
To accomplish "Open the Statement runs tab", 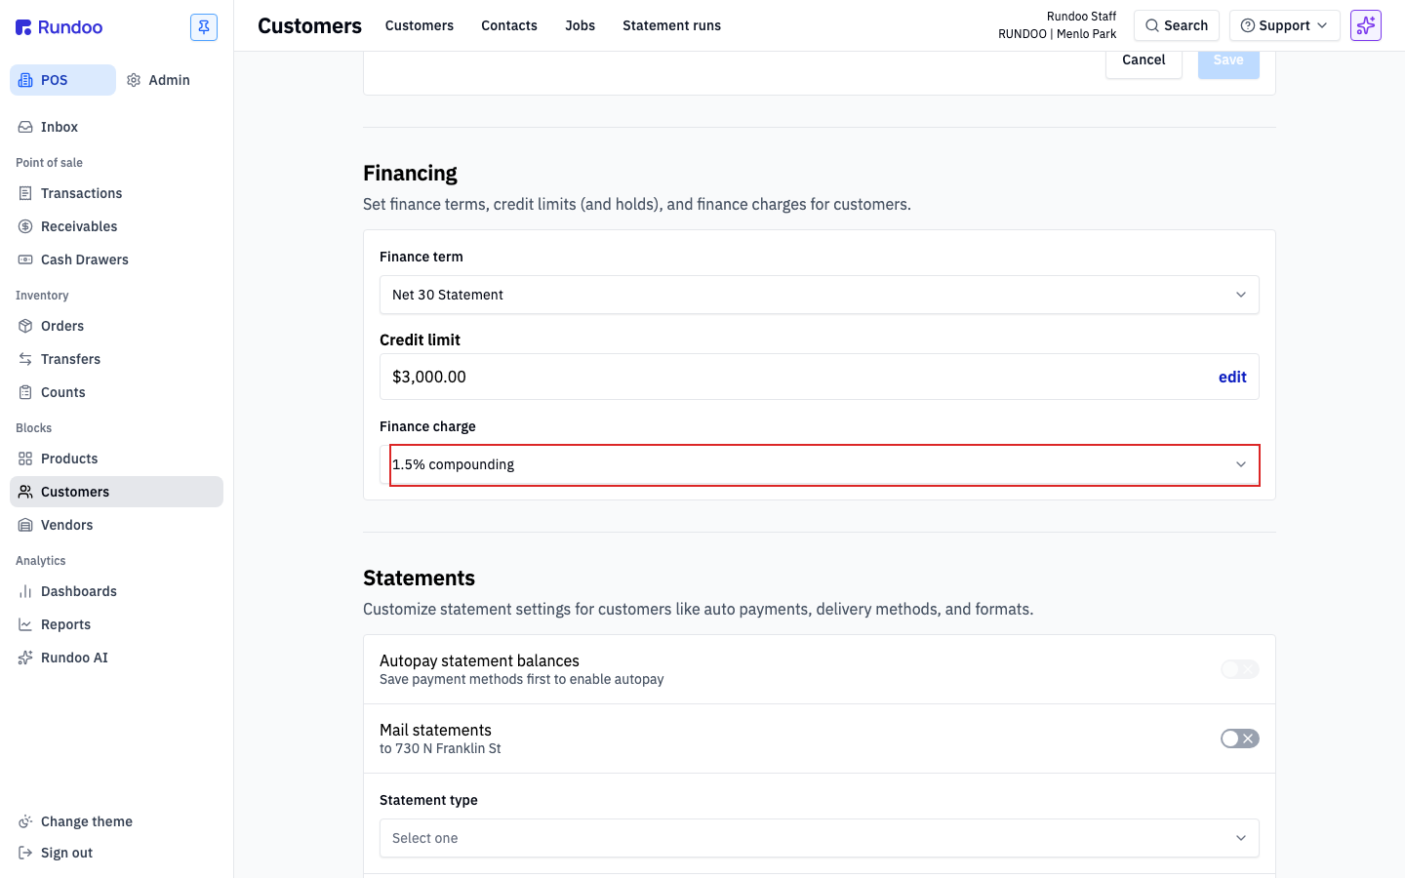I will (671, 25).
